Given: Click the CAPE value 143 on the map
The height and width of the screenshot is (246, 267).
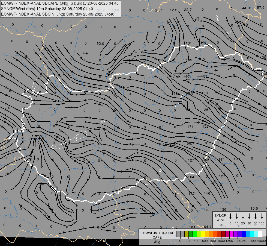Looking at the screenshot, I should point(175,93).
